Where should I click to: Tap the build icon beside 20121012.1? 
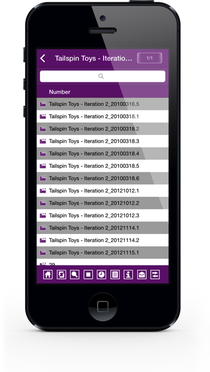[x=43, y=191]
